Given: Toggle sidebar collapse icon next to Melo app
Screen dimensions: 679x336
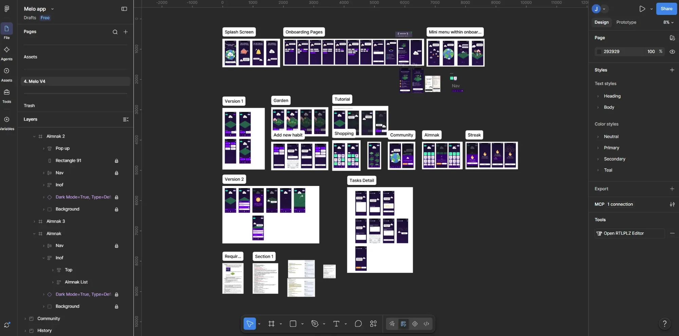Looking at the screenshot, I should (124, 9).
